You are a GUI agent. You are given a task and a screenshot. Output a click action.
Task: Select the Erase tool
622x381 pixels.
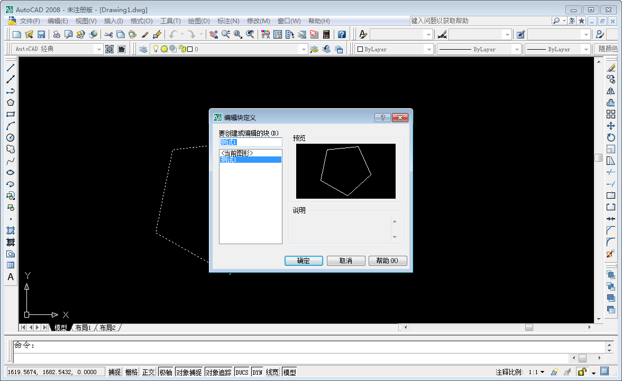point(612,68)
